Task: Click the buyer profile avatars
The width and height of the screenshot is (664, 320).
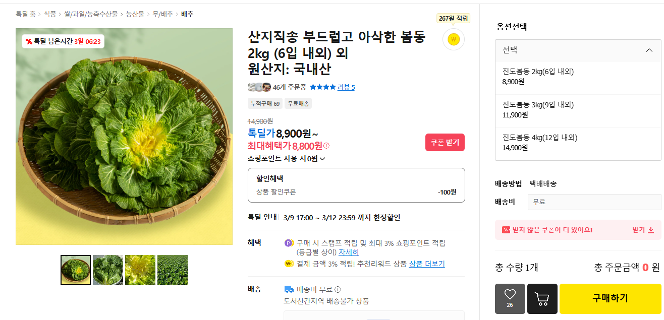Action: [259, 87]
